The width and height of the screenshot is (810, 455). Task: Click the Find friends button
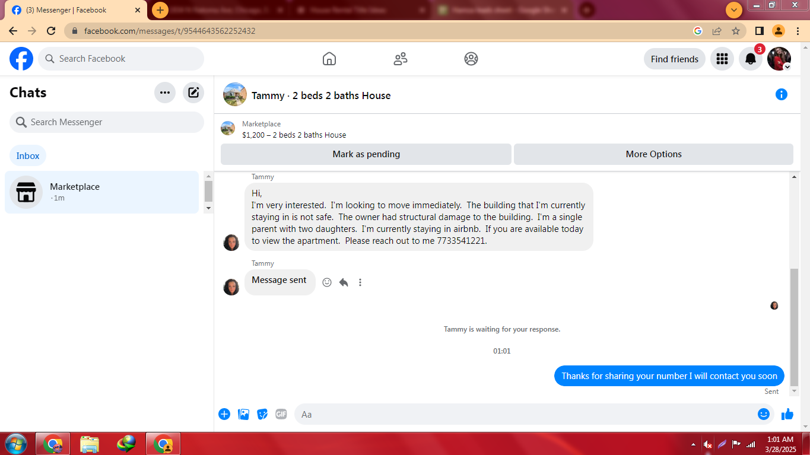(675, 59)
